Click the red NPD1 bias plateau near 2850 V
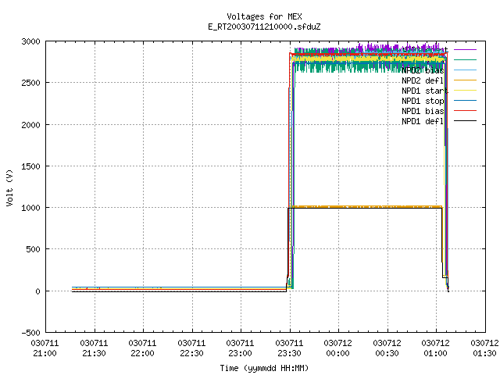The image size is (500, 375). click(x=368, y=55)
